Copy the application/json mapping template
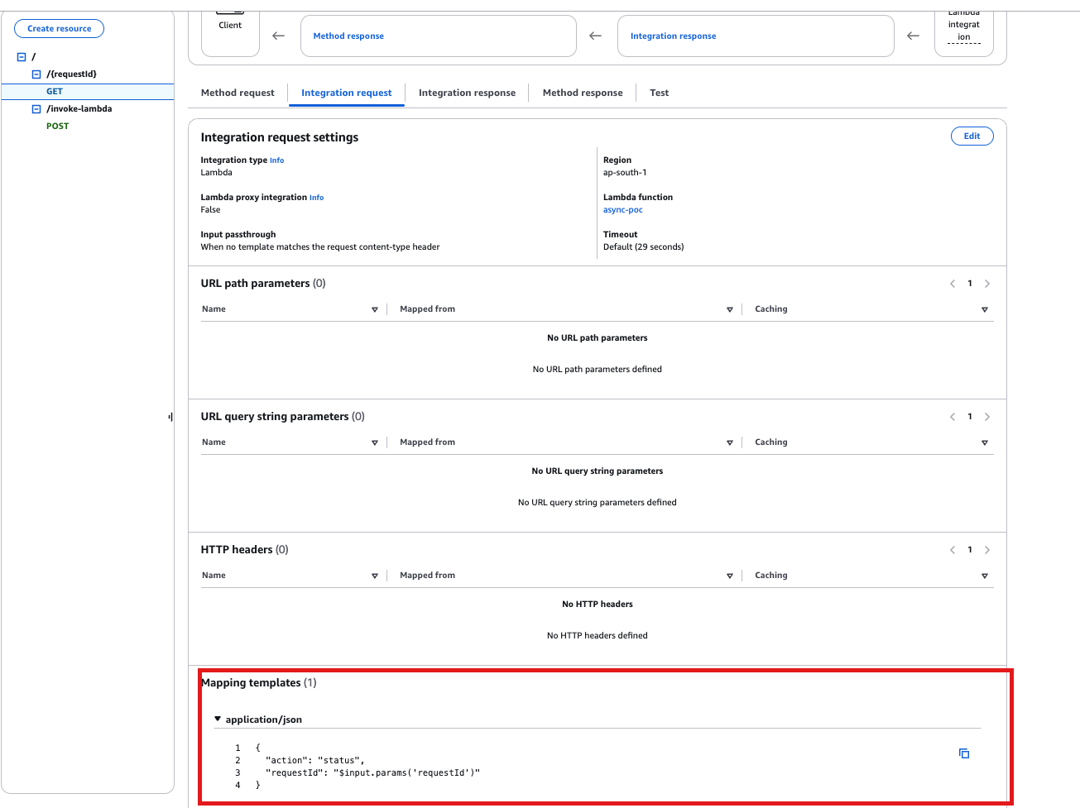Viewport: 1080px width, 808px height. (x=964, y=753)
